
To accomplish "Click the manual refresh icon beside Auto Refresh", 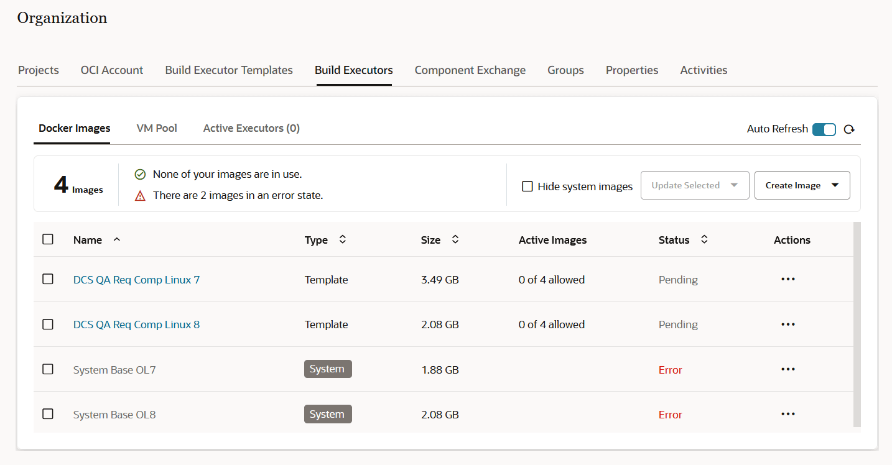I will click(x=849, y=129).
